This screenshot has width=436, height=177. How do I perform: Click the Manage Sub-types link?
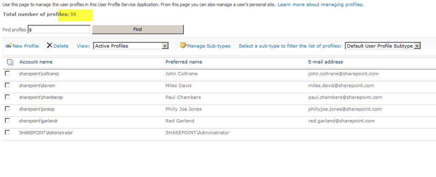[209, 46]
